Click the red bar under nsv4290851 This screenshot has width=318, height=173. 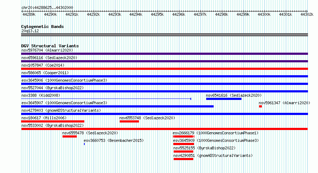(183, 159)
